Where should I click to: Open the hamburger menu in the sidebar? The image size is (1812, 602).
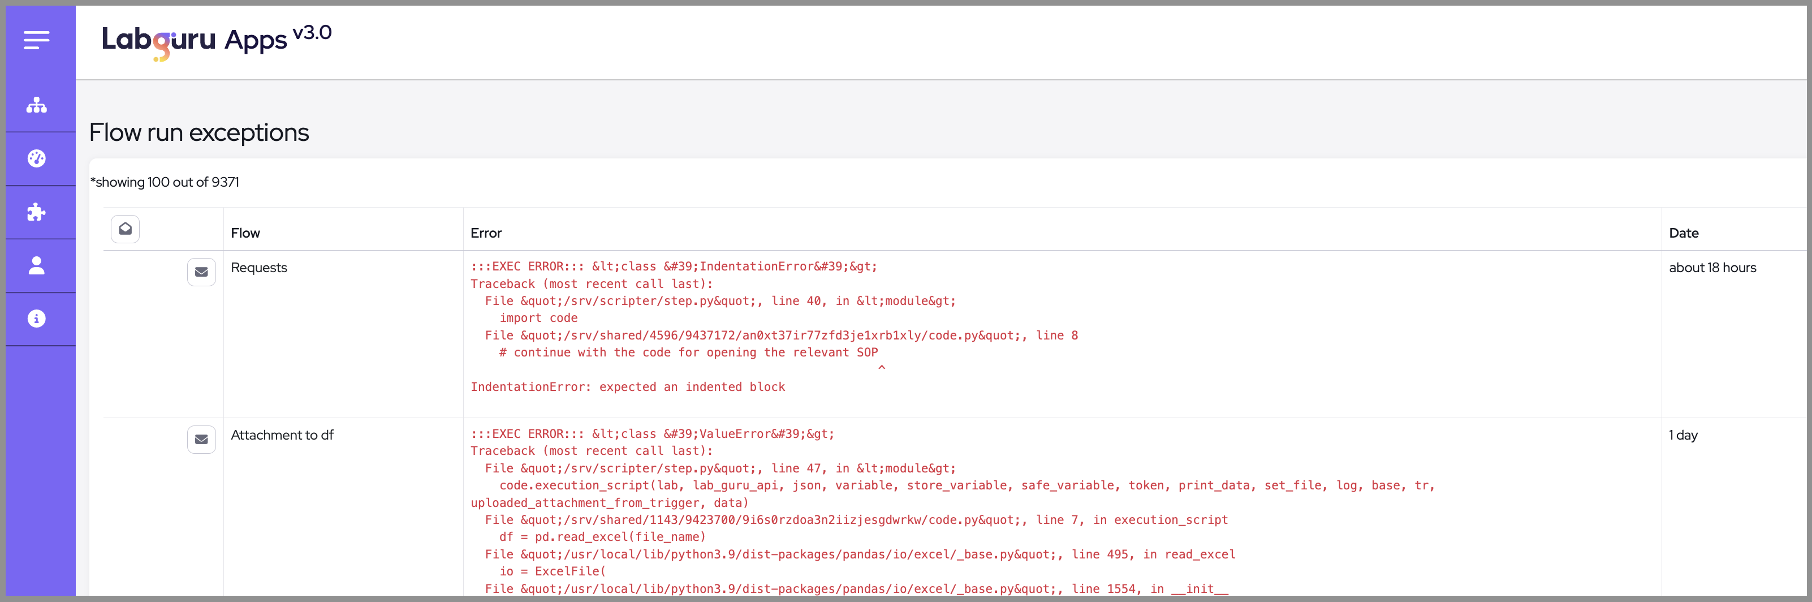[37, 40]
